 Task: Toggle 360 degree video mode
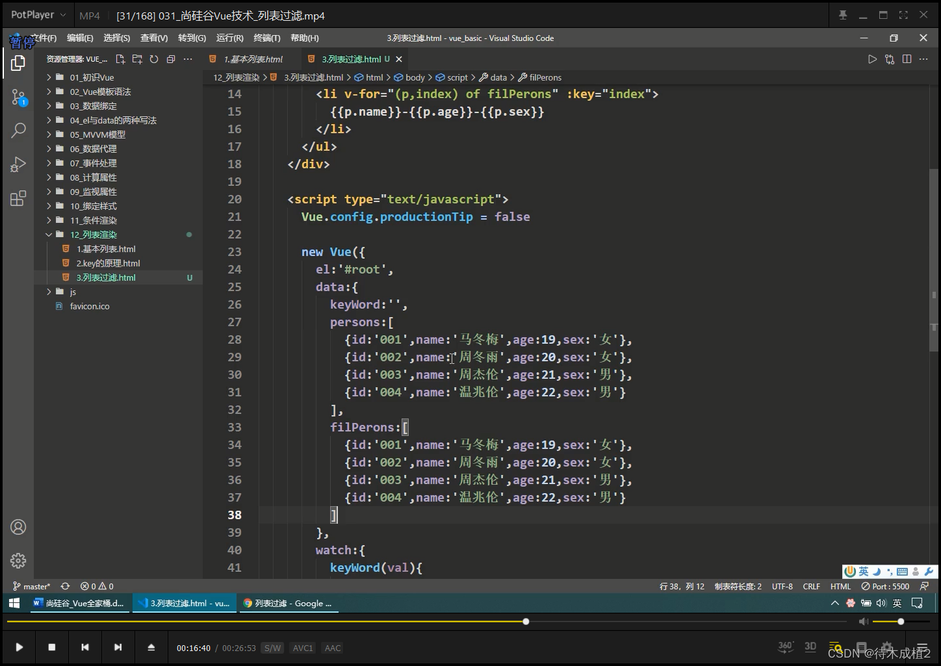(x=786, y=647)
